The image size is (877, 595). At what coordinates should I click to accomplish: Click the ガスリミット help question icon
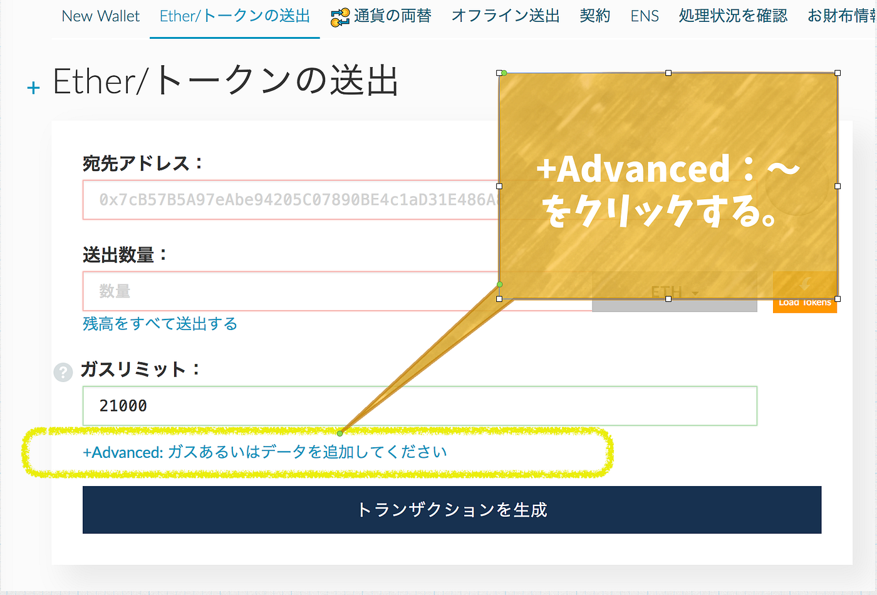[63, 372]
